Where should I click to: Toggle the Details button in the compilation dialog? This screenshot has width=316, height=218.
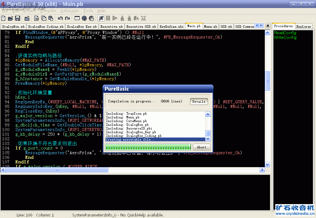[199, 101]
